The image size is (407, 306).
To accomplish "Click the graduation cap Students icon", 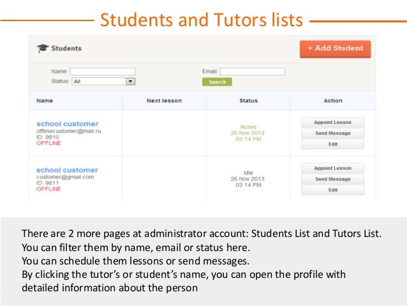I will tap(43, 49).
